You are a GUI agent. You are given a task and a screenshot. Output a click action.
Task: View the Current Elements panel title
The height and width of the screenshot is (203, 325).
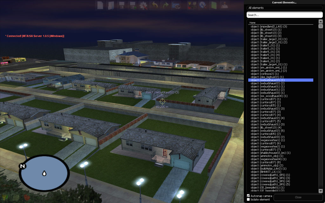click(284, 2)
